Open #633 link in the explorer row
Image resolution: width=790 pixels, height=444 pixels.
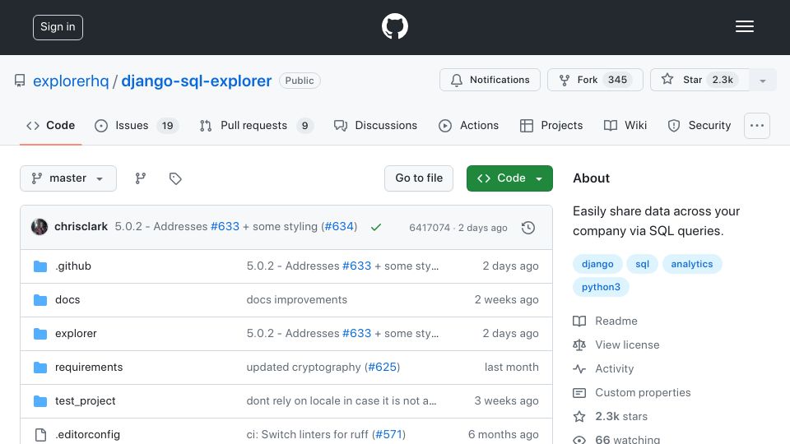[356, 333]
